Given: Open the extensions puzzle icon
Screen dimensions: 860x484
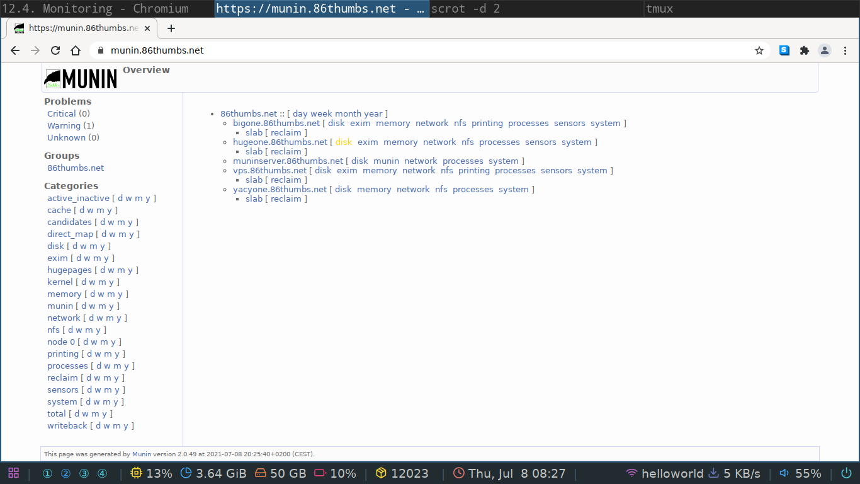Looking at the screenshot, I should click(805, 50).
